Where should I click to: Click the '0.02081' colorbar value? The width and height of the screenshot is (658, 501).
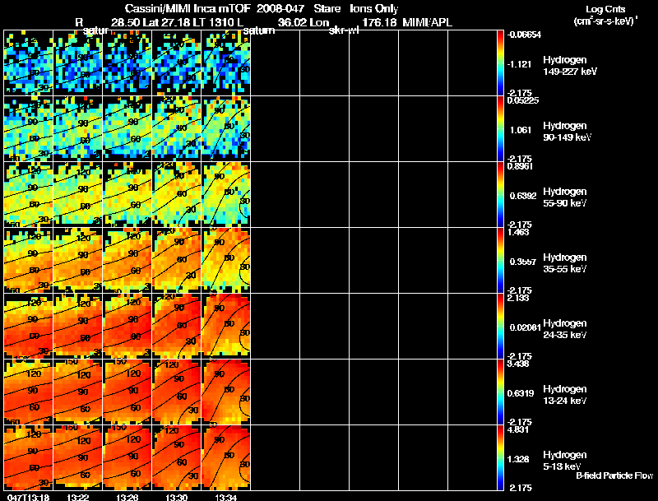[x=525, y=327]
